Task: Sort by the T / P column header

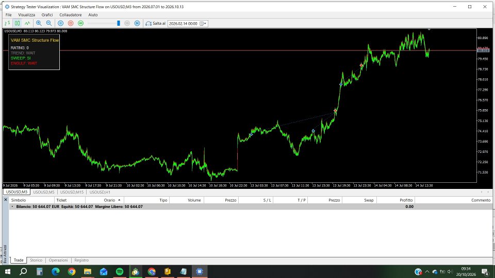Action: [x=290, y=200]
